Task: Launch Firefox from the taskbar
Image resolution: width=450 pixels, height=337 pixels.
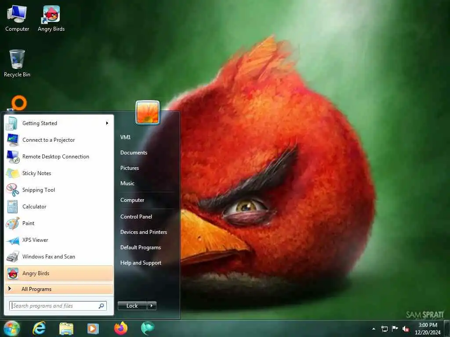Action: pos(121,328)
